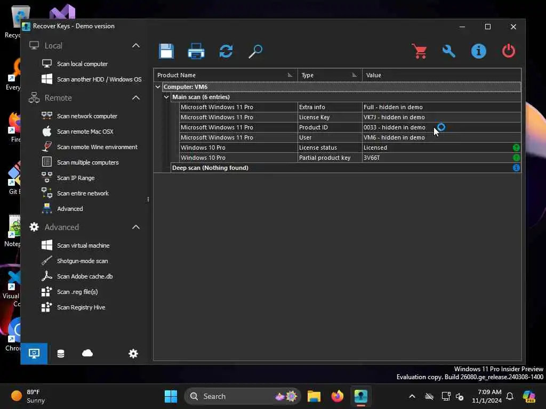This screenshot has width=546, height=409.
Task: Click the Advanced icon under Remote
Action: click(x=47, y=208)
